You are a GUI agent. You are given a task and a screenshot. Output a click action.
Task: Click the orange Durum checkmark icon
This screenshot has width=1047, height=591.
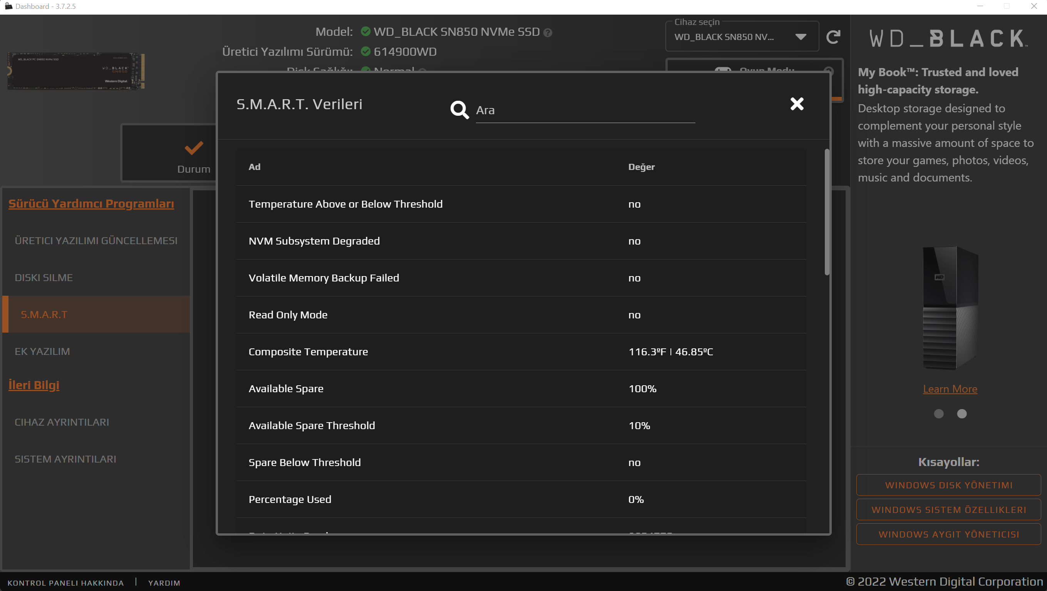click(x=193, y=148)
